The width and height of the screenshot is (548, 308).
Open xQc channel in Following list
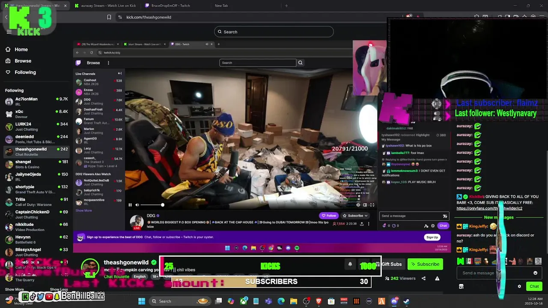[x=36, y=114]
